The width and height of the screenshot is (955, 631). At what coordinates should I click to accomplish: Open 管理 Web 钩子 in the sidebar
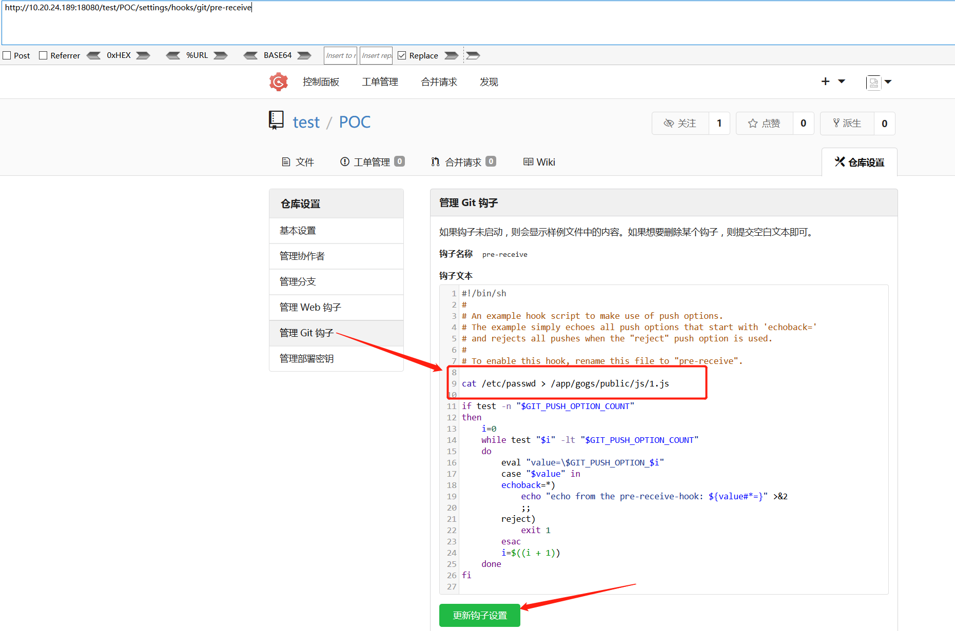point(336,308)
